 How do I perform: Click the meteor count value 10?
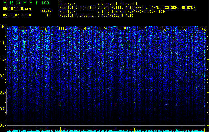pos(48,15)
